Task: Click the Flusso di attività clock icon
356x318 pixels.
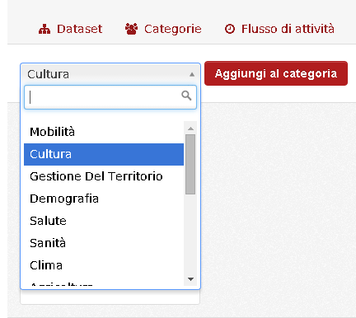Action: (x=230, y=29)
